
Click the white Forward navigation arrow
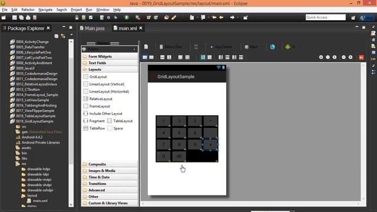click(x=232, y=18)
